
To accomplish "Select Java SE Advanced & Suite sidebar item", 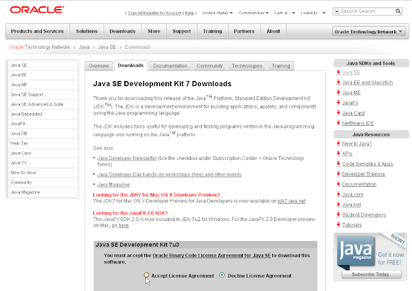I will [42, 104].
